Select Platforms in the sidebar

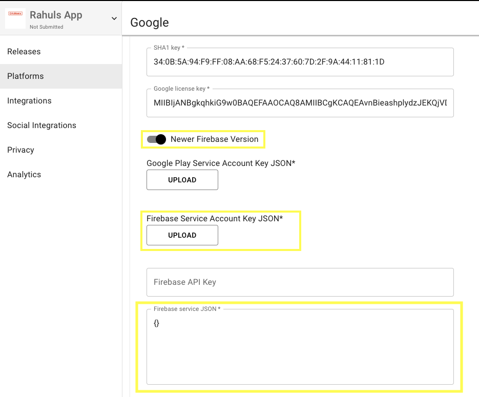(61, 76)
